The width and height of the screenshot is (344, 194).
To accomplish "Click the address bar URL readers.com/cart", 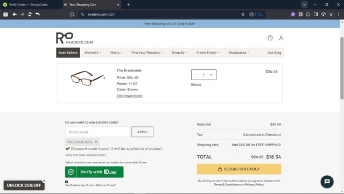I will point(101,14).
